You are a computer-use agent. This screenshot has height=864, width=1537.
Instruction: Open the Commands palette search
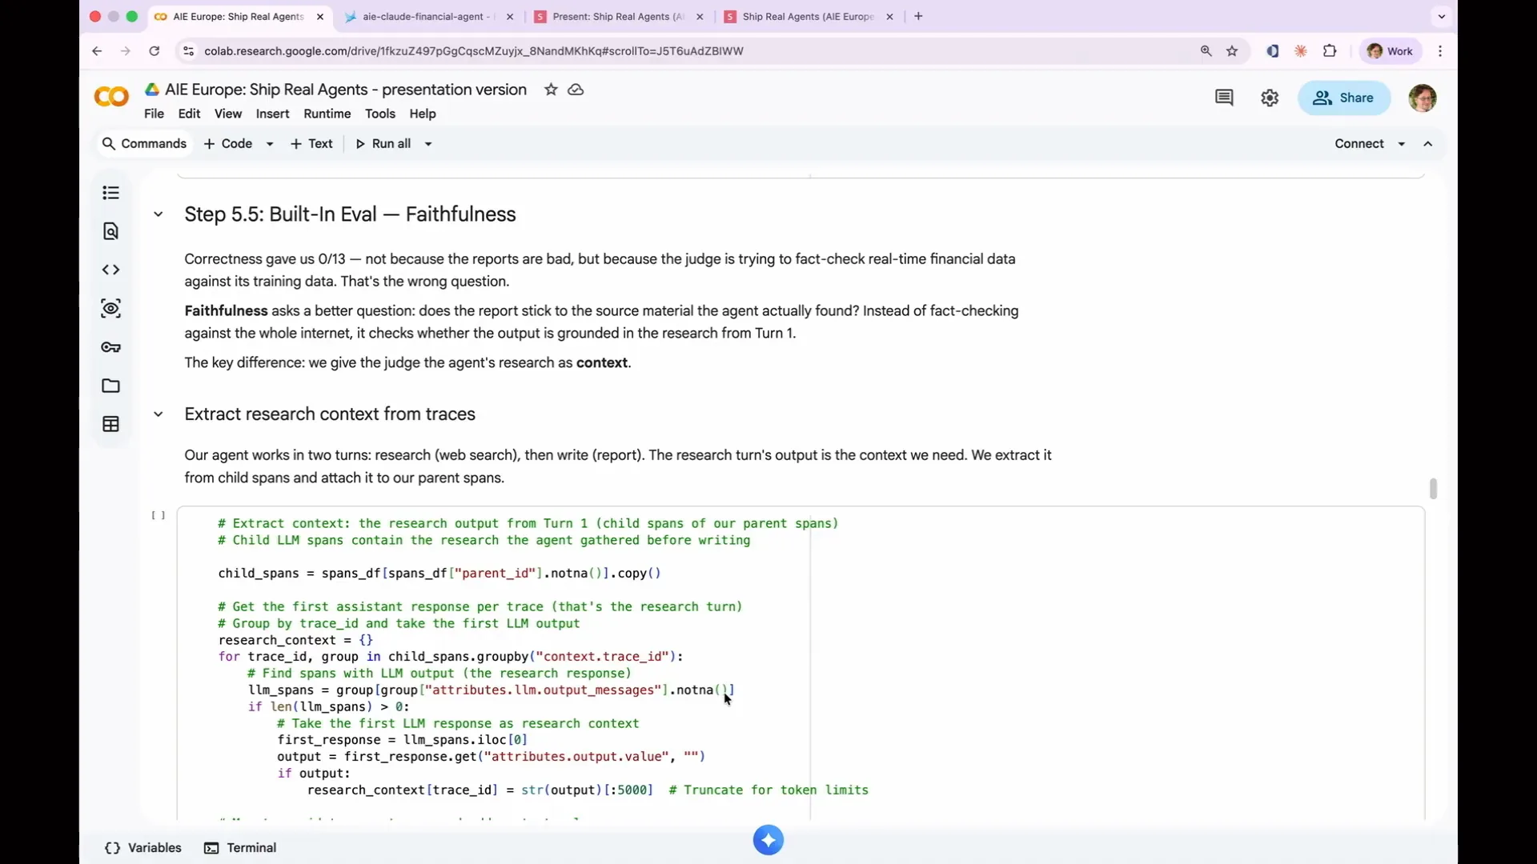tap(144, 144)
